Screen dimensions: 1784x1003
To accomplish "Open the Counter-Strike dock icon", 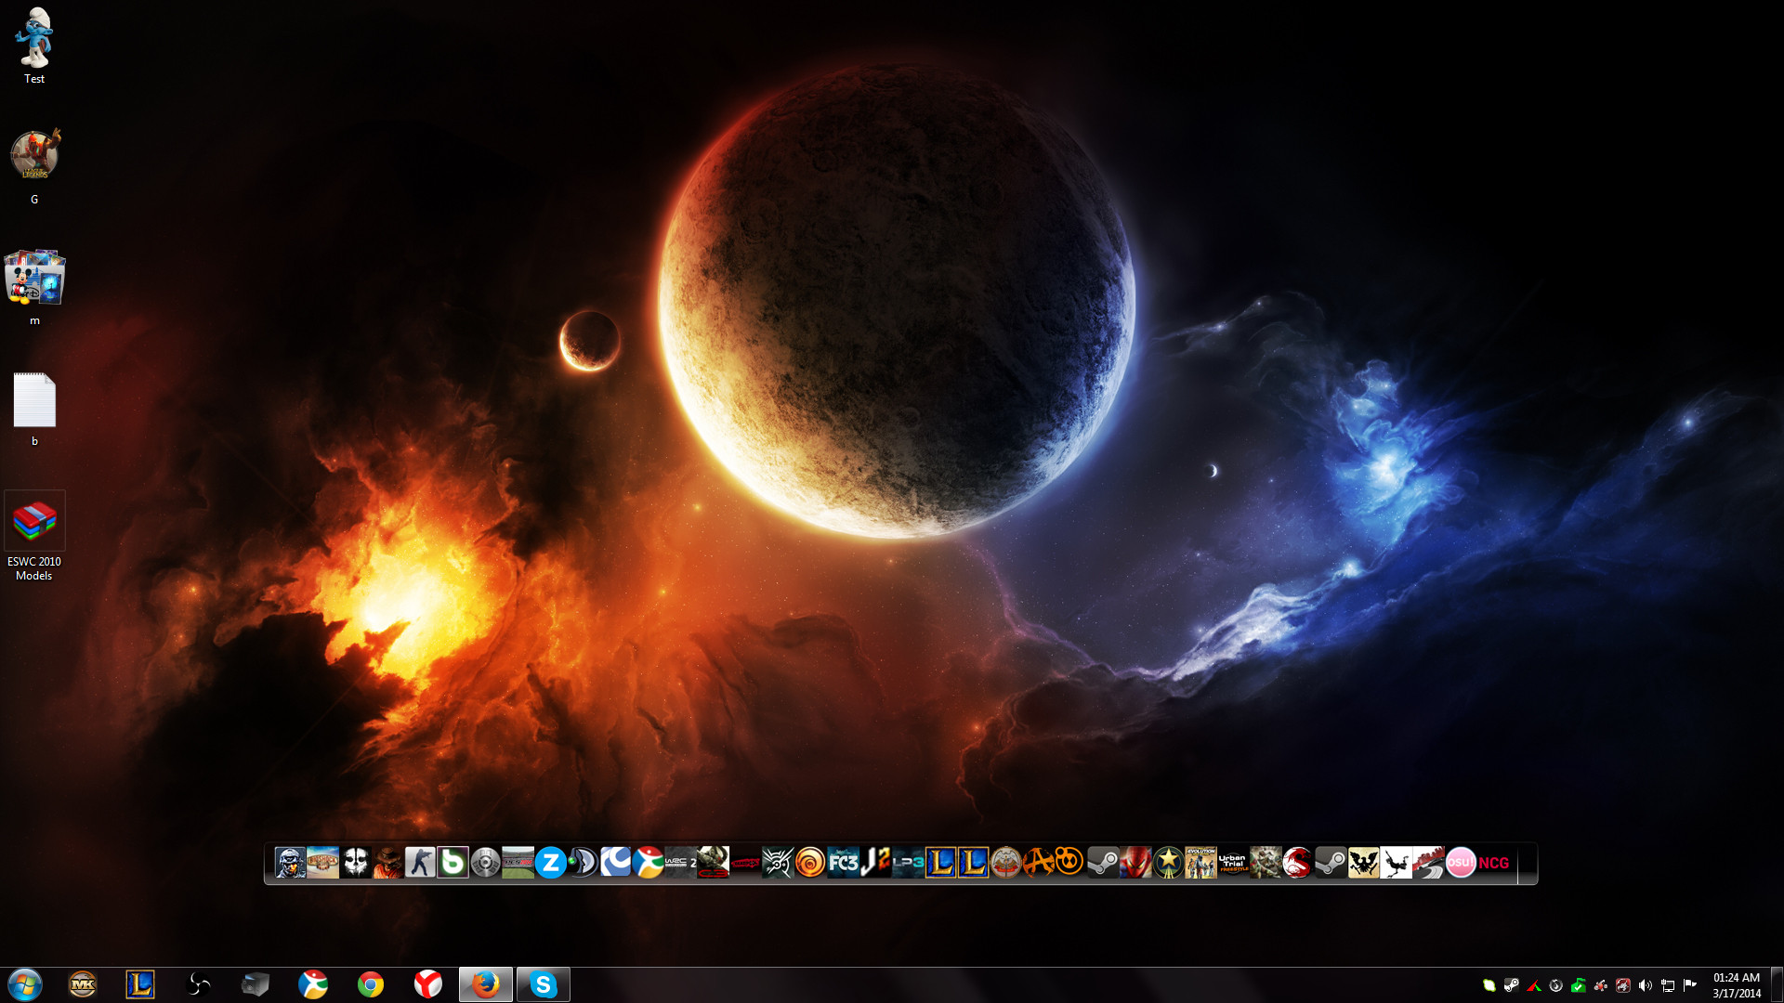I will [x=420, y=863].
